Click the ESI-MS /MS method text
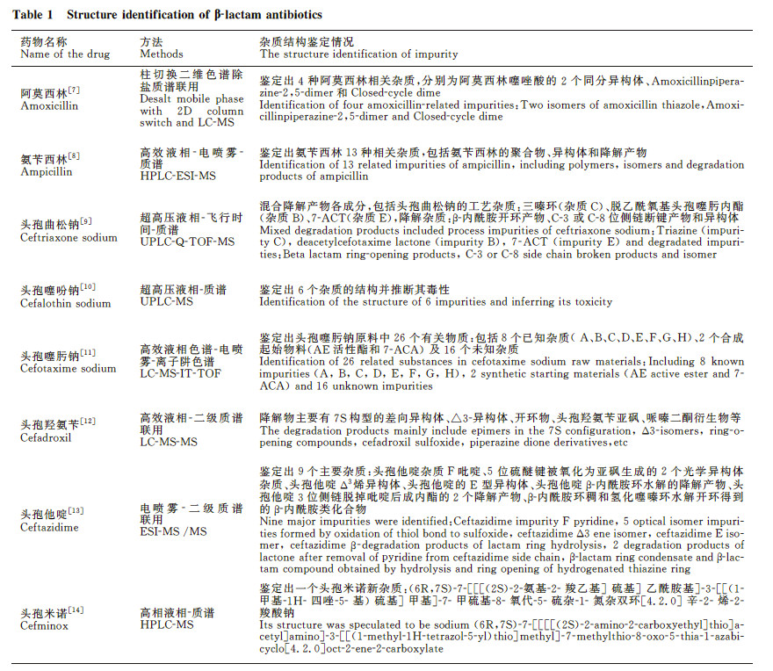The height and width of the screenshot is (671, 773). coord(173,531)
